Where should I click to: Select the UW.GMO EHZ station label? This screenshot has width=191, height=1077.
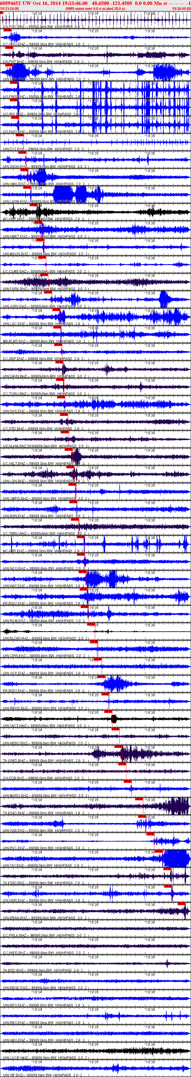pyautogui.click(x=14, y=184)
